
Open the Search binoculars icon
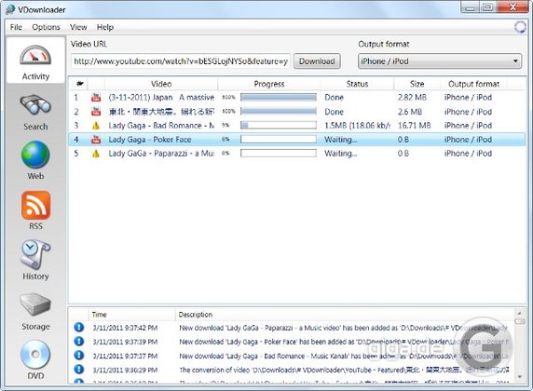(x=35, y=104)
